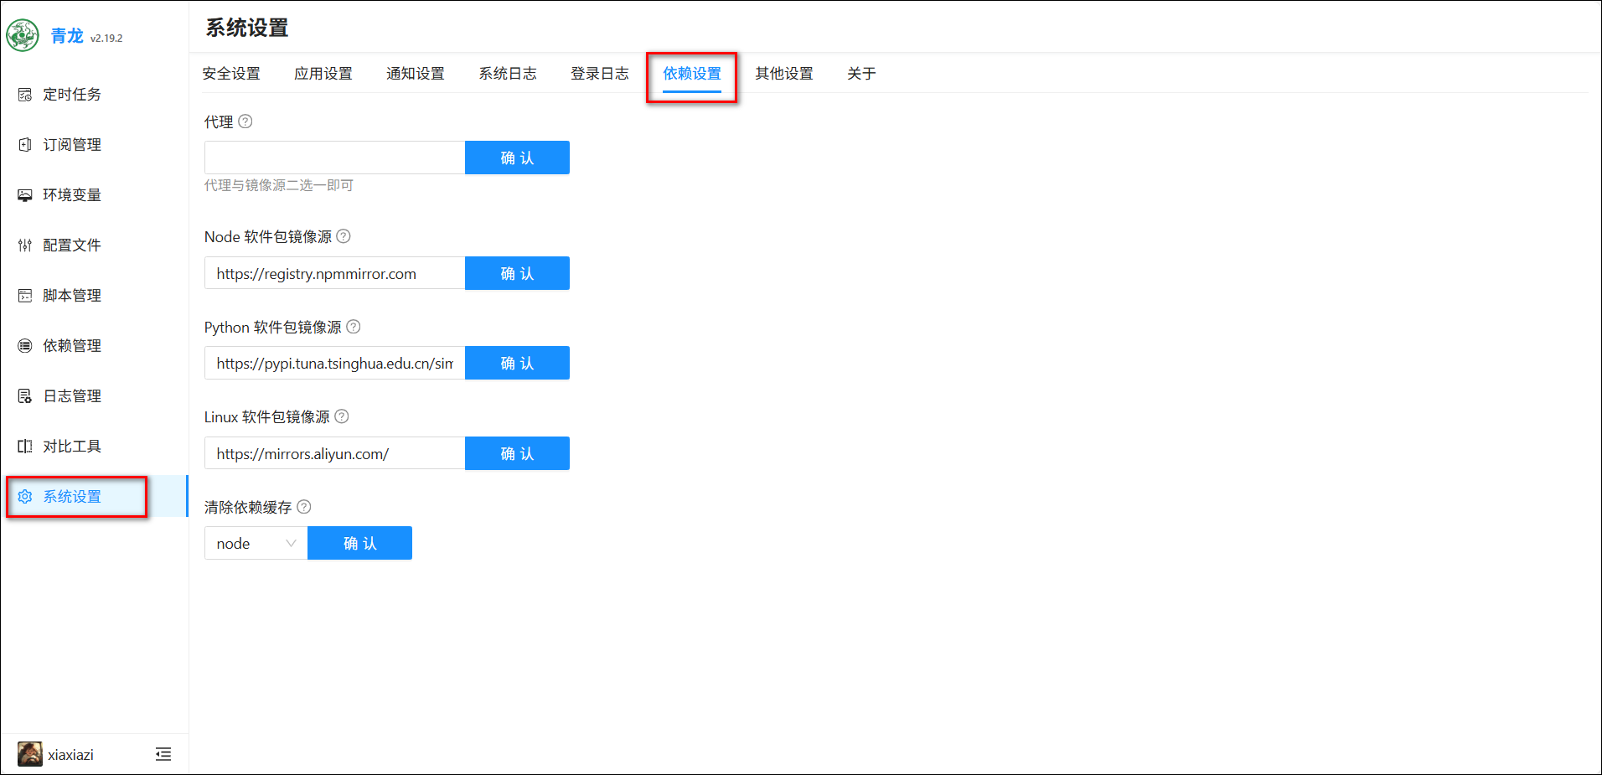The height and width of the screenshot is (775, 1602).
Task: Click the 环境变量 sidebar icon
Action: [x=25, y=195]
